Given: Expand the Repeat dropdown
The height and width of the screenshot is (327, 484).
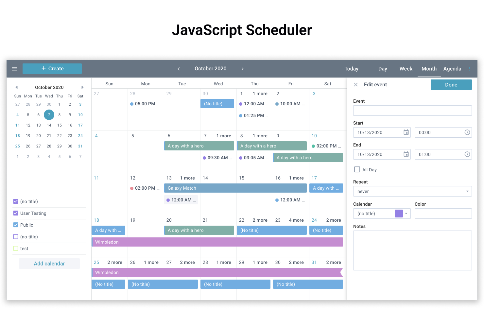Looking at the screenshot, I should pyautogui.click(x=467, y=191).
